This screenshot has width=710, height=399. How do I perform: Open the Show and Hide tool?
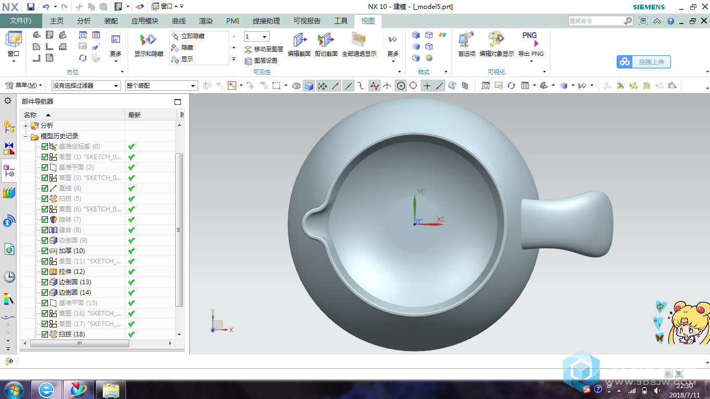[149, 44]
